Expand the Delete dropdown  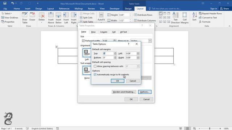click(42, 22)
